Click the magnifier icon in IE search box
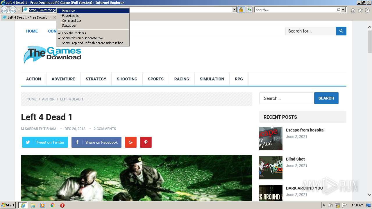Image resolution: width=372 pixels, height=209 pixels. point(338,10)
